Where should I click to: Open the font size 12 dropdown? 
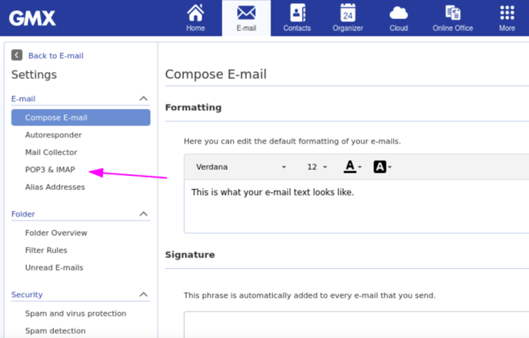pos(317,167)
